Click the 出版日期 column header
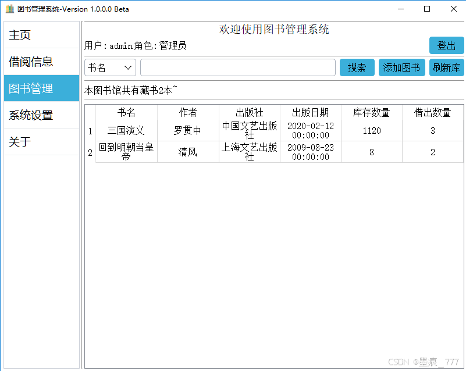Image resolution: width=466 pixels, height=371 pixels. point(311,112)
